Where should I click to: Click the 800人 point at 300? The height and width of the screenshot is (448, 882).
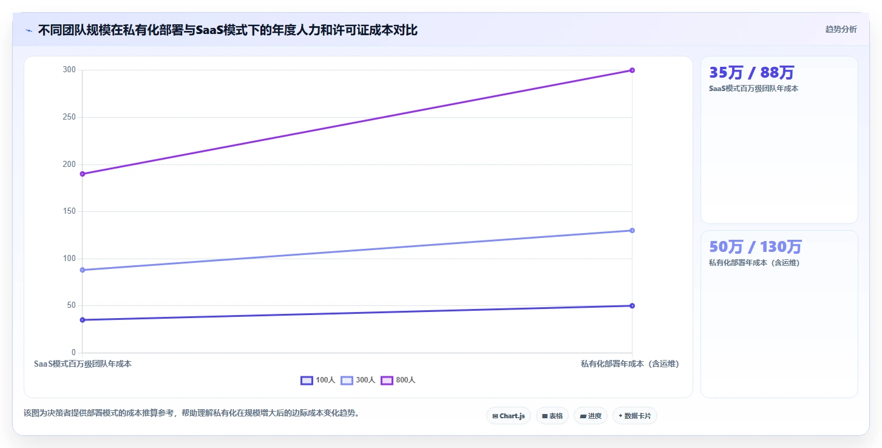[632, 70]
